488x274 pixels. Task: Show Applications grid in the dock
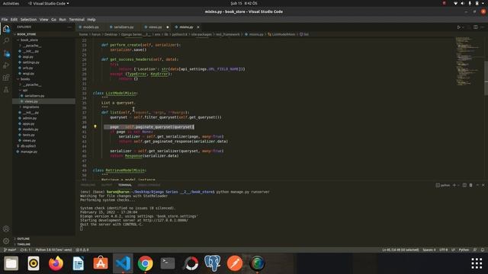point(477,263)
